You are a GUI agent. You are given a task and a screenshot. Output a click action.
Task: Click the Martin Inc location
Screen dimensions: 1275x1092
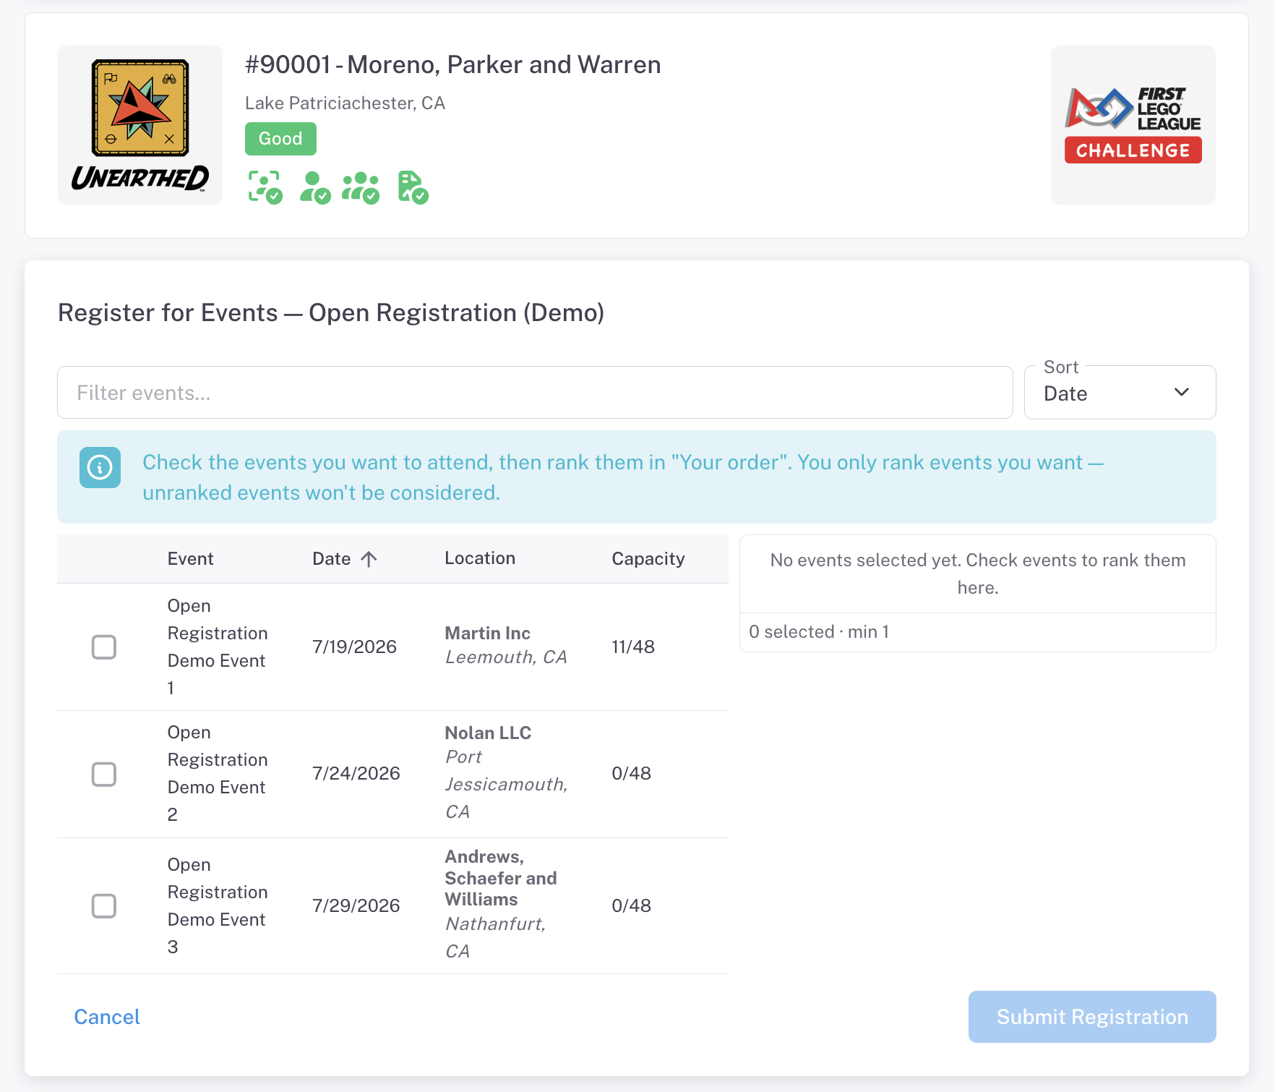[487, 634]
